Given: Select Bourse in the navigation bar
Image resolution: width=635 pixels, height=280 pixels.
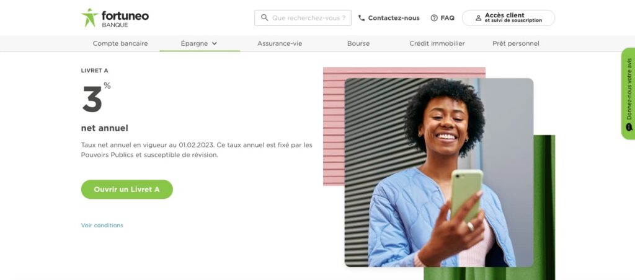Looking at the screenshot, I should [x=358, y=43].
